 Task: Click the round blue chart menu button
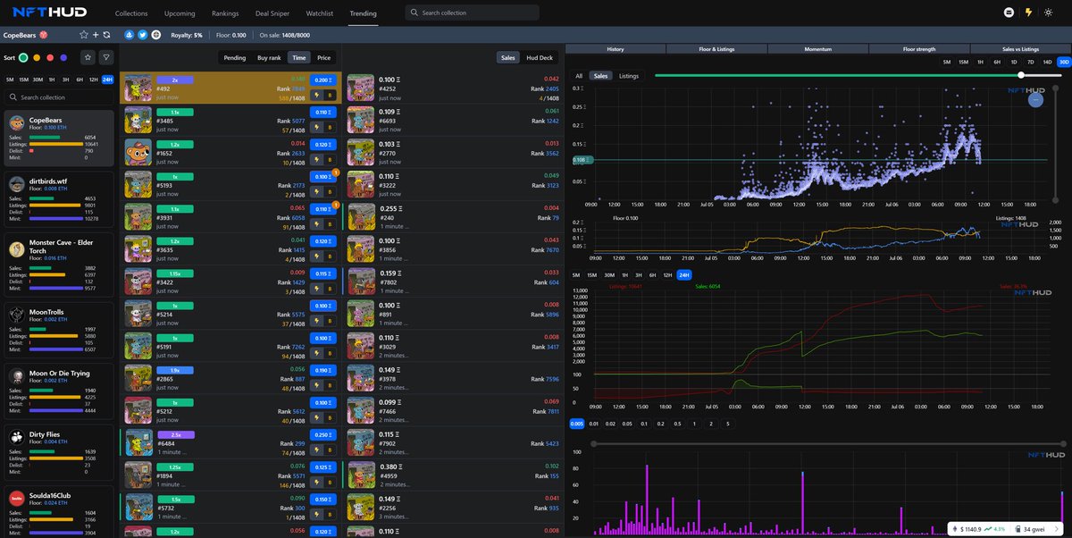pos(1035,100)
